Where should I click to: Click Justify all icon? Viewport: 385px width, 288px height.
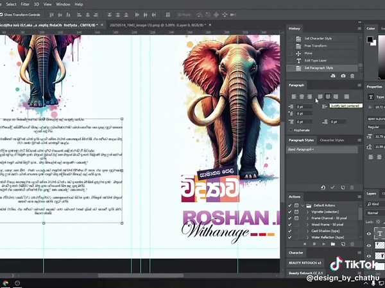tap(346, 97)
